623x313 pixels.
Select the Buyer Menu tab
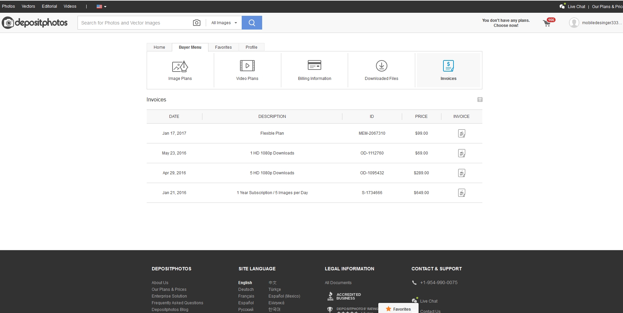pyautogui.click(x=190, y=47)
